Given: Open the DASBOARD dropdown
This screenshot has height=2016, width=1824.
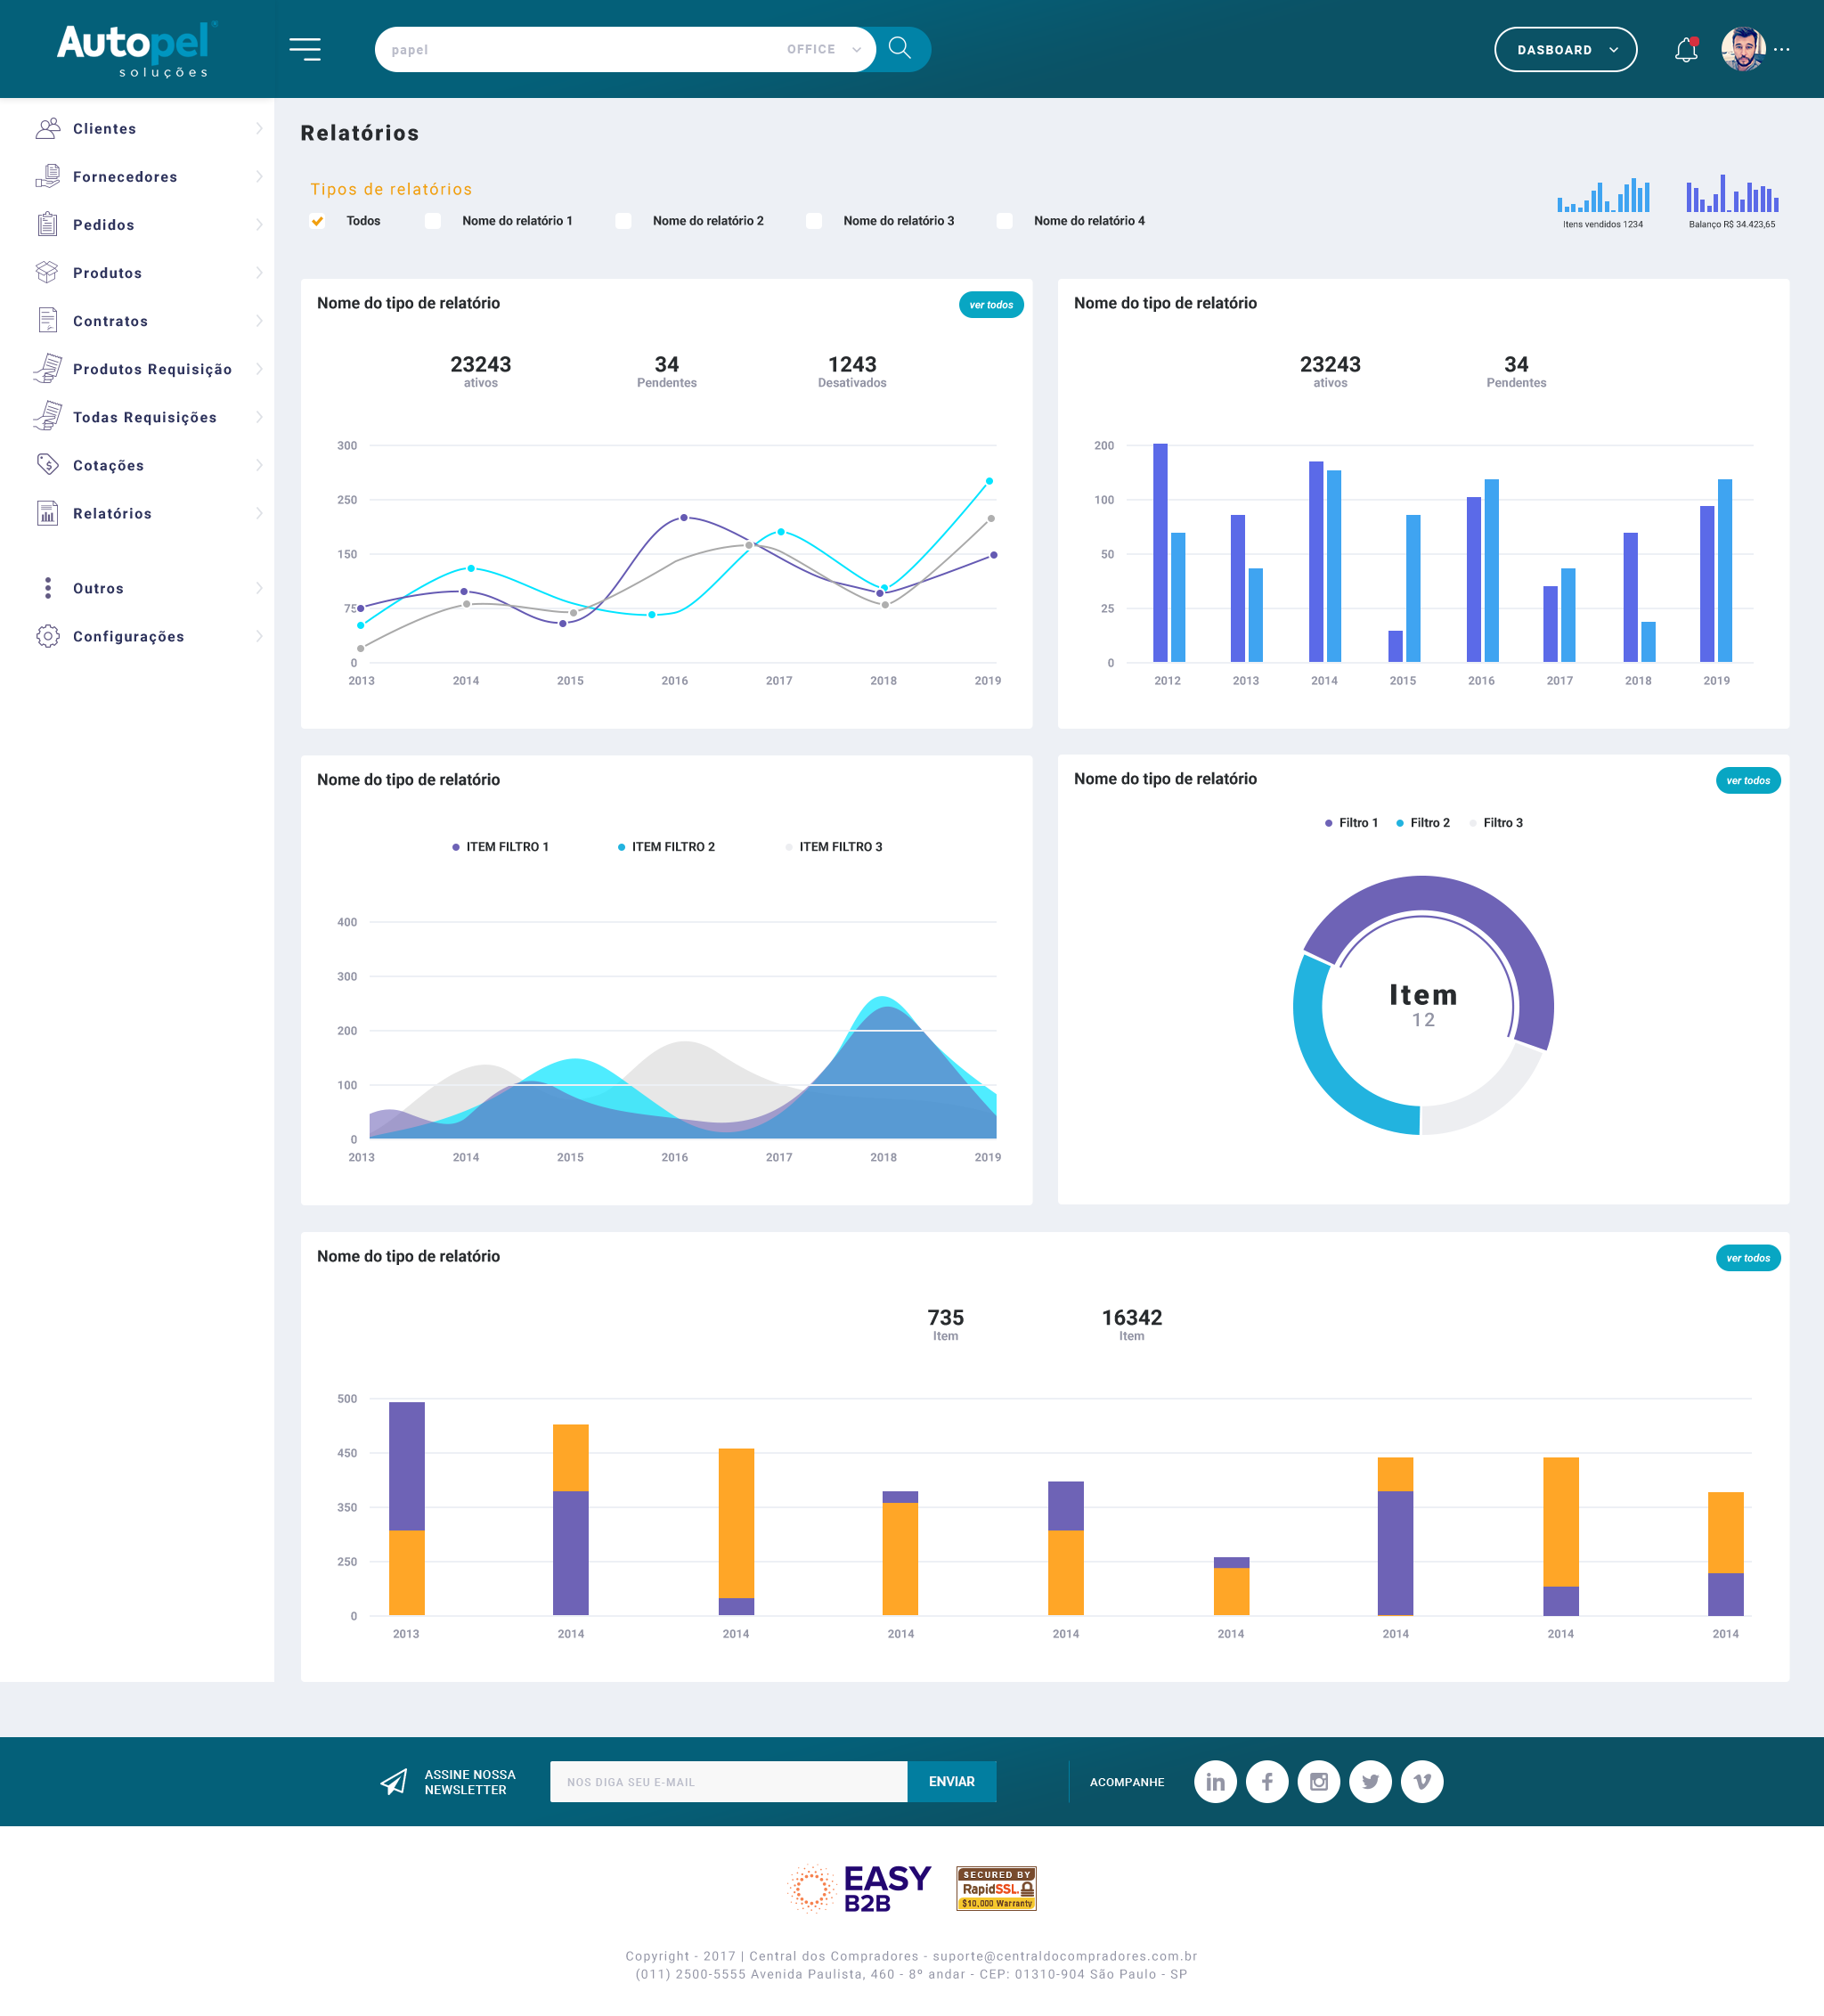Looking at the screenshot, I should 1565,50.
